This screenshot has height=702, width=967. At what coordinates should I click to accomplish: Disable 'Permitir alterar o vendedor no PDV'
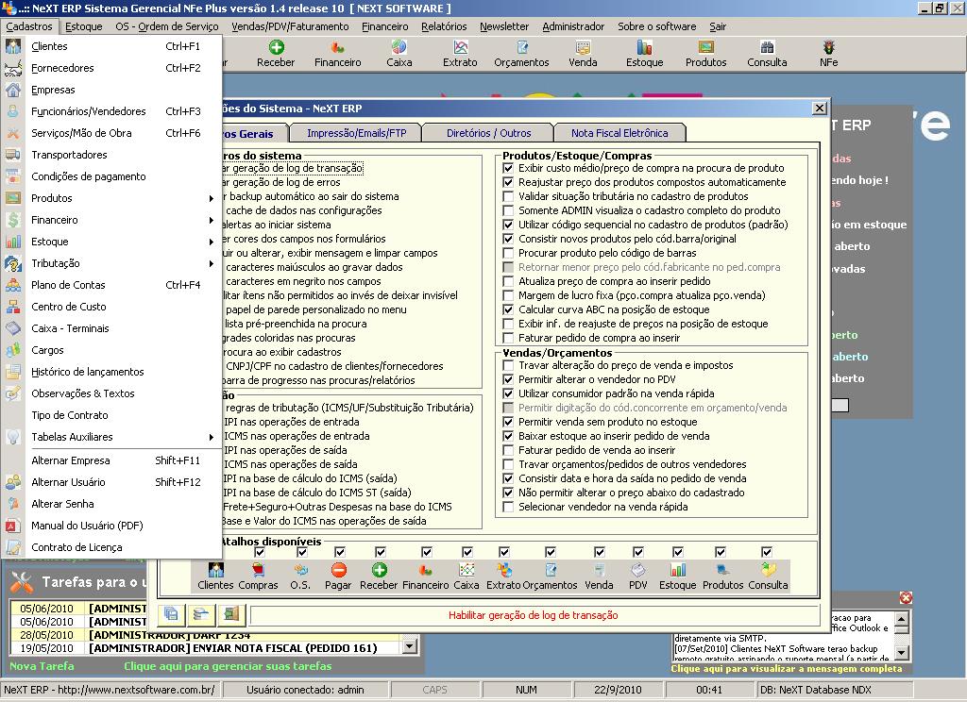click(508, 378)
